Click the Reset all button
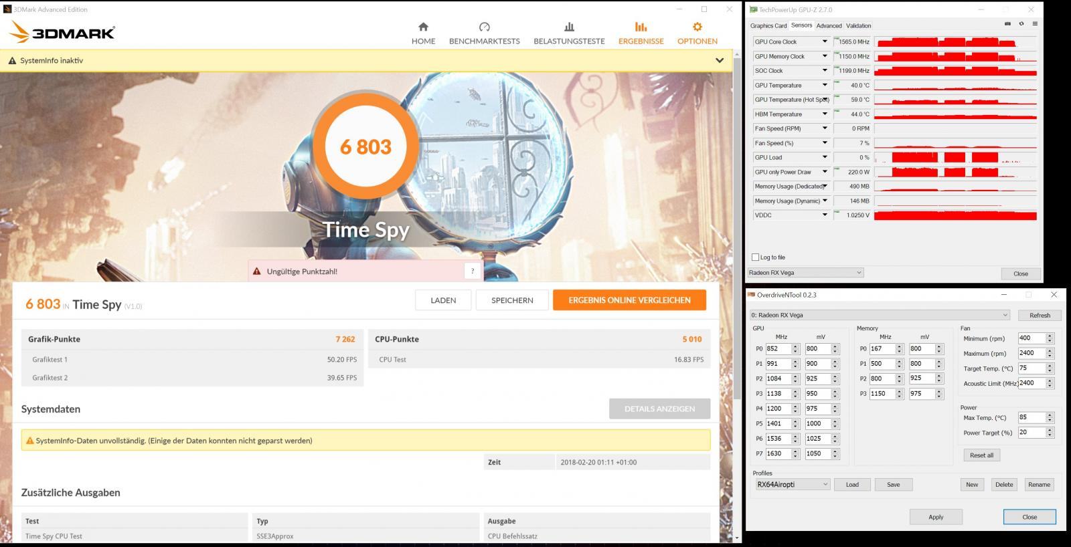 pos(981,455)
